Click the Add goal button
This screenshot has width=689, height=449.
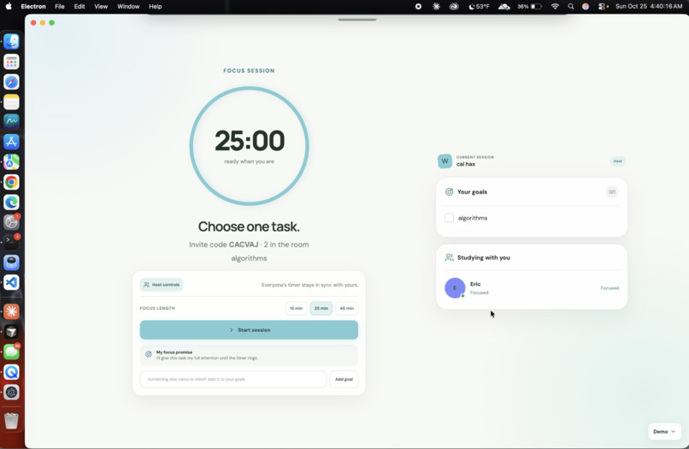[344, 379]
